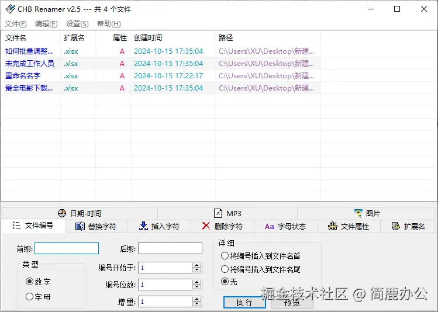438x312 pixels.
Task: Select the file 最全电影下载...
Action: [29, 88]
